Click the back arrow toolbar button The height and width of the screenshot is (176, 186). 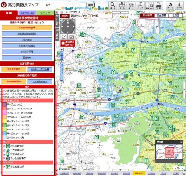click(x=170, y=6)
